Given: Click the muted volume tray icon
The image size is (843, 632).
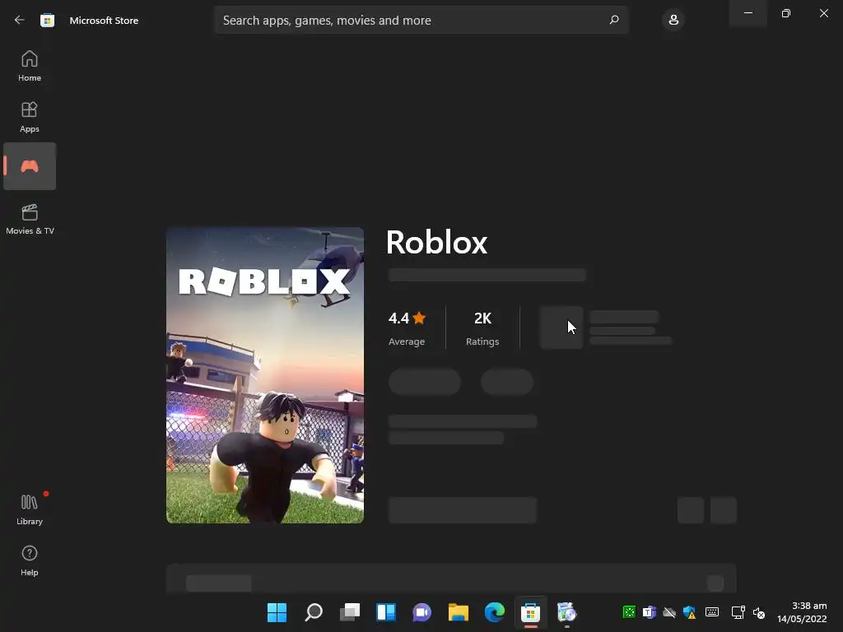Looking at the screenshot, I should [759, 612].
